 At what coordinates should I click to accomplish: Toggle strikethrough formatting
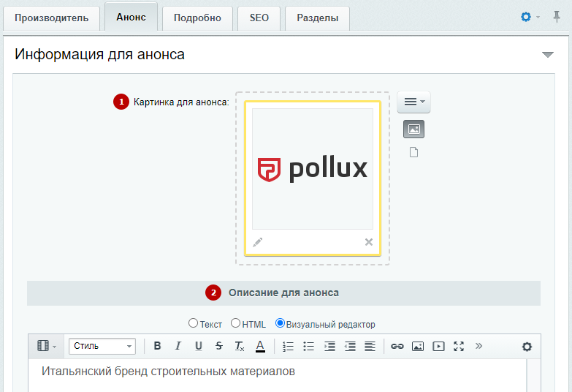tap(219, 346)
